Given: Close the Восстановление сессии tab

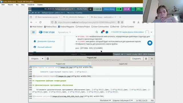Looking at the screenshot, I should point(60,17).
